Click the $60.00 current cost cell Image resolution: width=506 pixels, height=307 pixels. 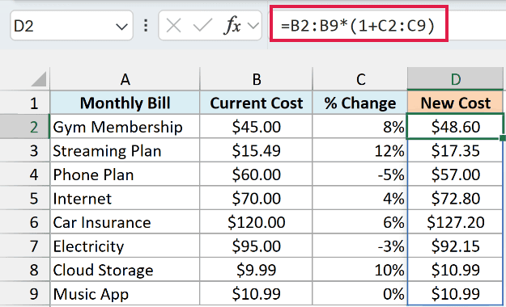tap(256, 175)
